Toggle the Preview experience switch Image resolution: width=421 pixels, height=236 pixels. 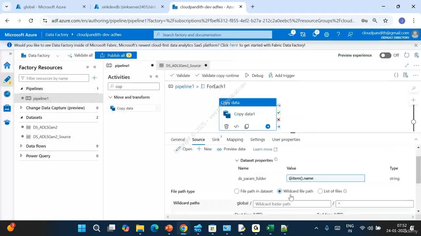(x=385, y=55)
